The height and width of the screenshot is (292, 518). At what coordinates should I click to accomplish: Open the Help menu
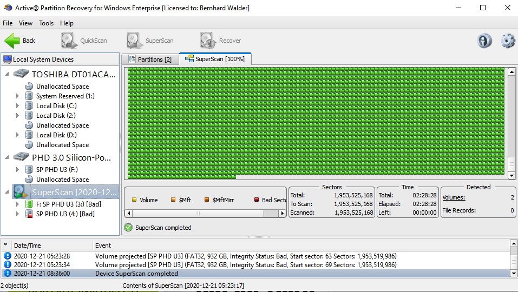67,23
